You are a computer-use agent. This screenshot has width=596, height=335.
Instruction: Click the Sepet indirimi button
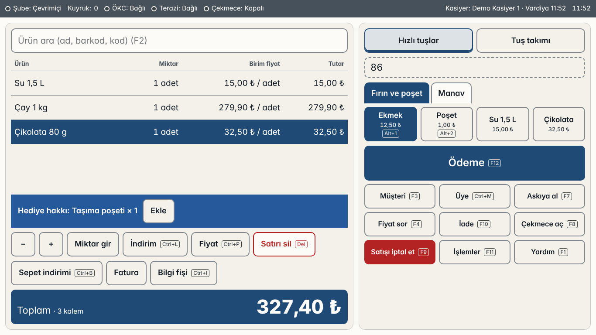(x=57, y=273)
